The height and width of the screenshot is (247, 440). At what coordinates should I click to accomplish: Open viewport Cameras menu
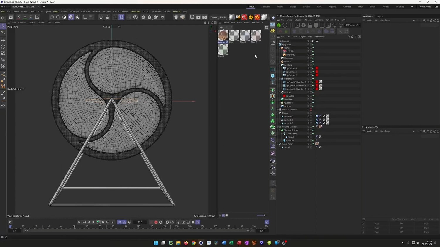pyautogui.click(x=22, y=23)
